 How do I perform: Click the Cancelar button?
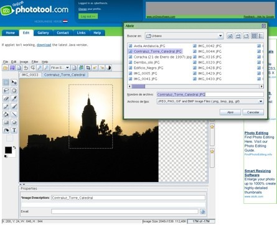tap(253, 112)
